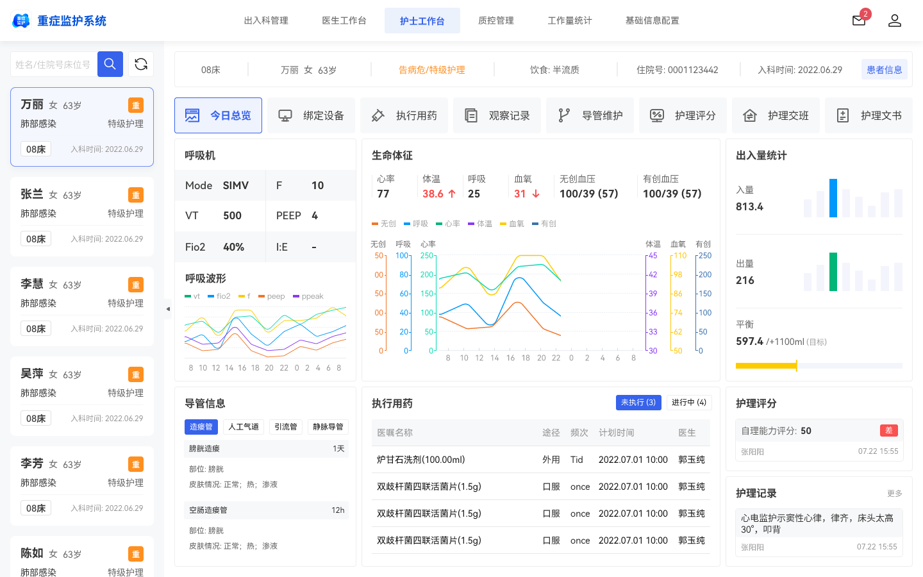The image size is (923, 577).
Task: Click the system logo icon
Action: 21,21
